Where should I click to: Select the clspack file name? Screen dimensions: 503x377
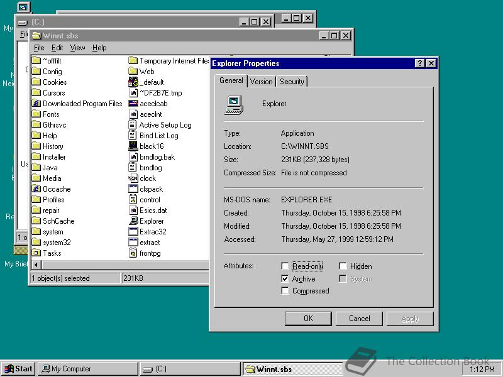152,189
